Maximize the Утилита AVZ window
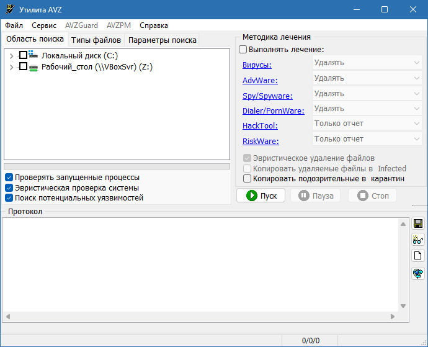 [385, 9]
